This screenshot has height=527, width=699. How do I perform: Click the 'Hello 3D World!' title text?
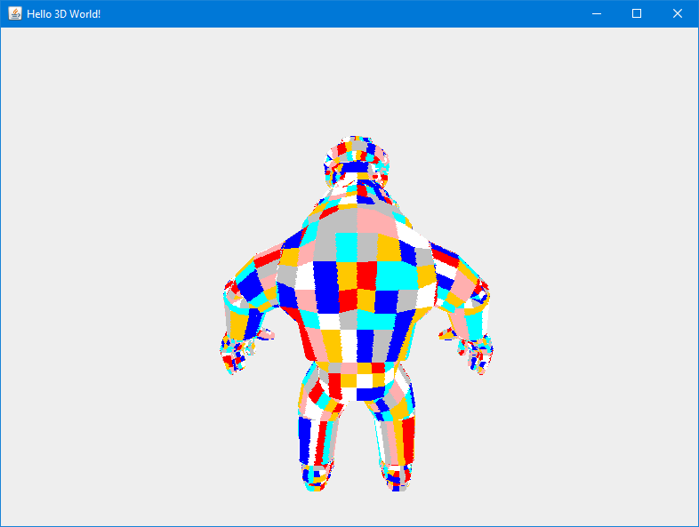pos(64,14)
